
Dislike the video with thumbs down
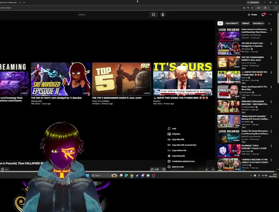point(164,169)
